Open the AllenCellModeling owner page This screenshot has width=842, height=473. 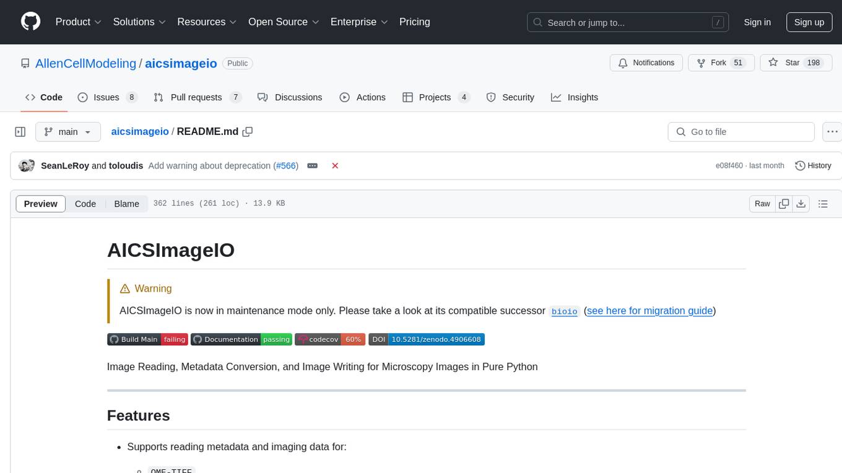[x=85, y=63]
